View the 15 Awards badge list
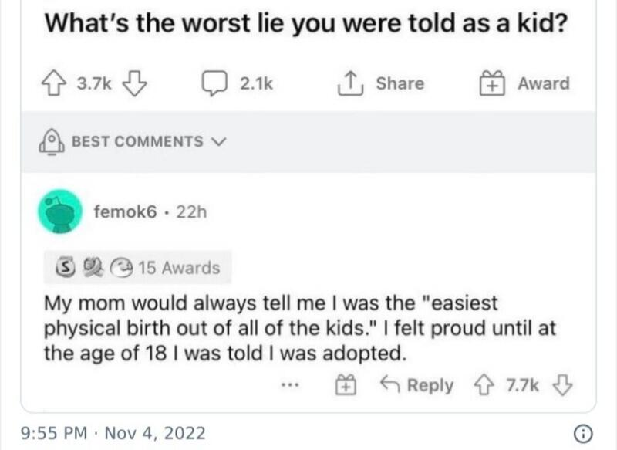Image resolution: width=617 pixels, height=450 pixels. point(138,267)
